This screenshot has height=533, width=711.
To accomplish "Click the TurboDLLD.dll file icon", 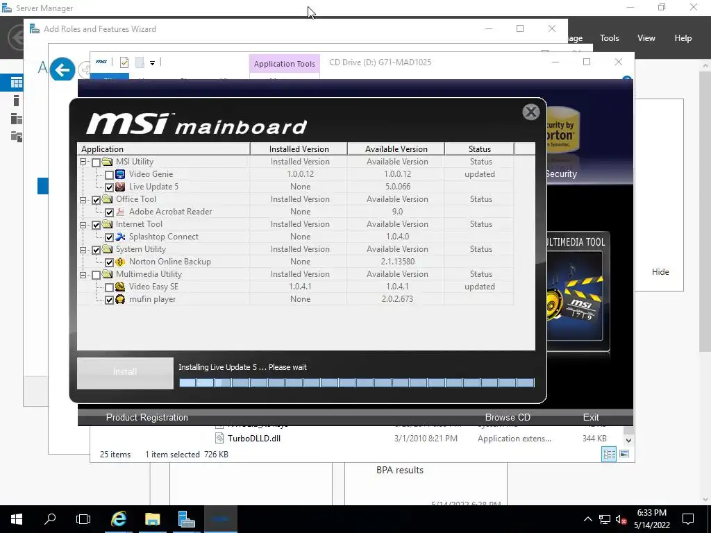I will [x=219, y=439].
